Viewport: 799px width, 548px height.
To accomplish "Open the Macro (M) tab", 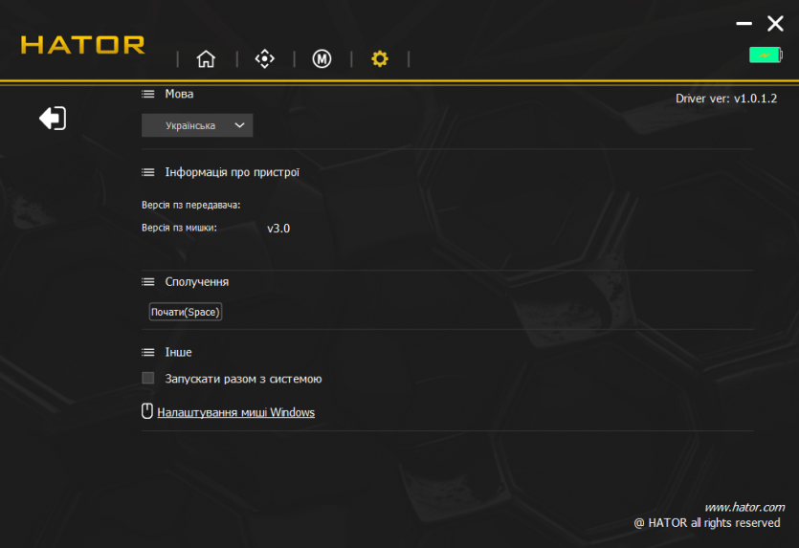I will click(x=322, y=59).
